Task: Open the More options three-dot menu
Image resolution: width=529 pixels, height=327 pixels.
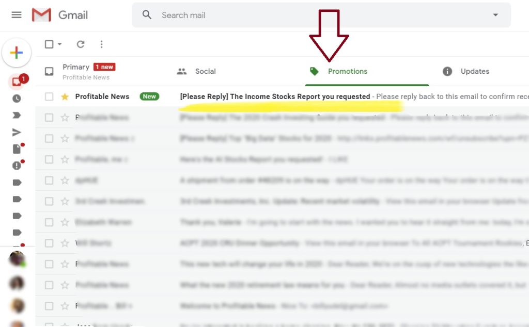Action: [x=101, y=44]
